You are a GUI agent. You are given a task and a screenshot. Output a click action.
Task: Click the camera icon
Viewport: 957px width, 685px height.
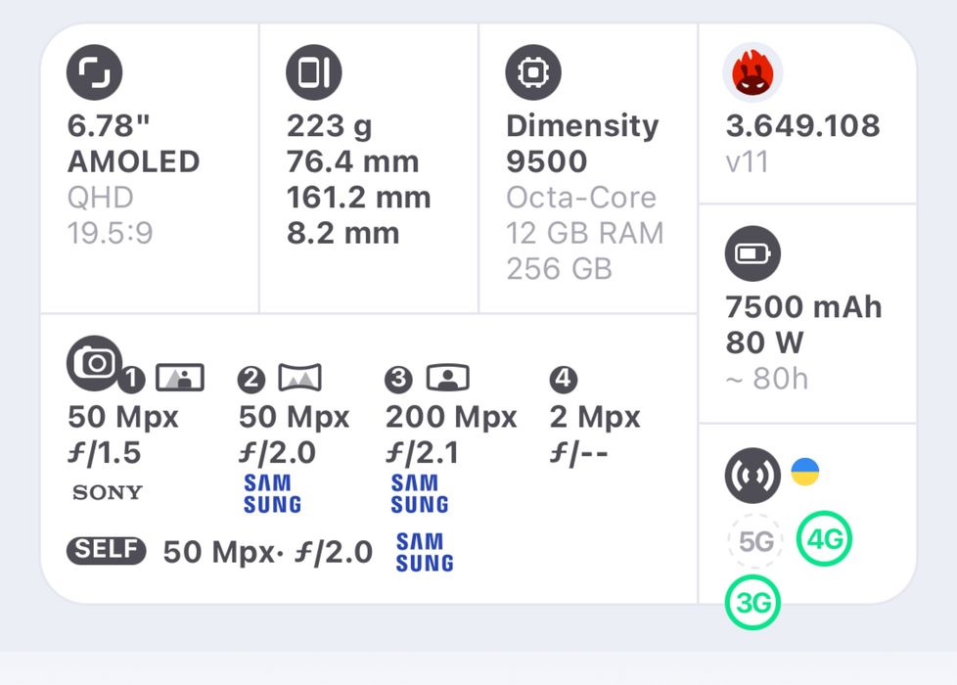coord(95,364)
